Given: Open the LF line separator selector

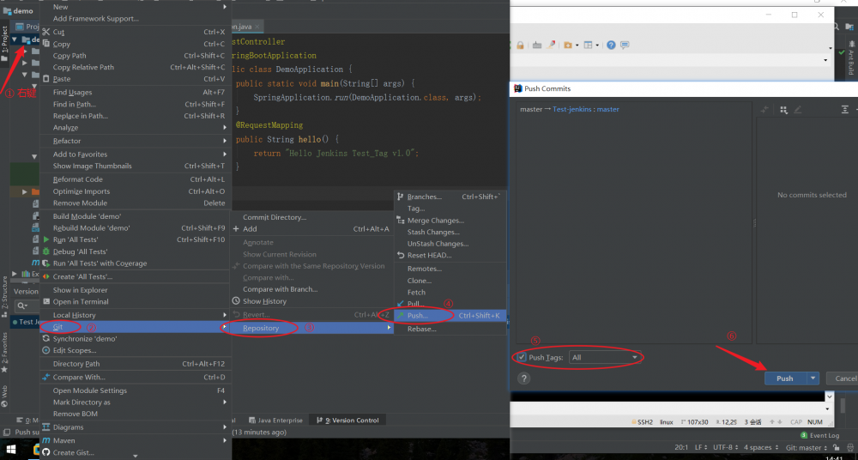Looking at the screenshot, I should [x=702, y=447].
